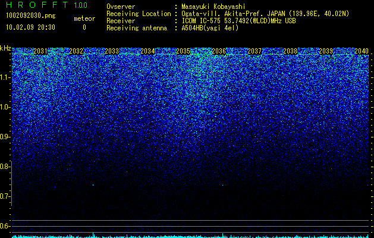Click the 2036 time marker

(219, 51)
